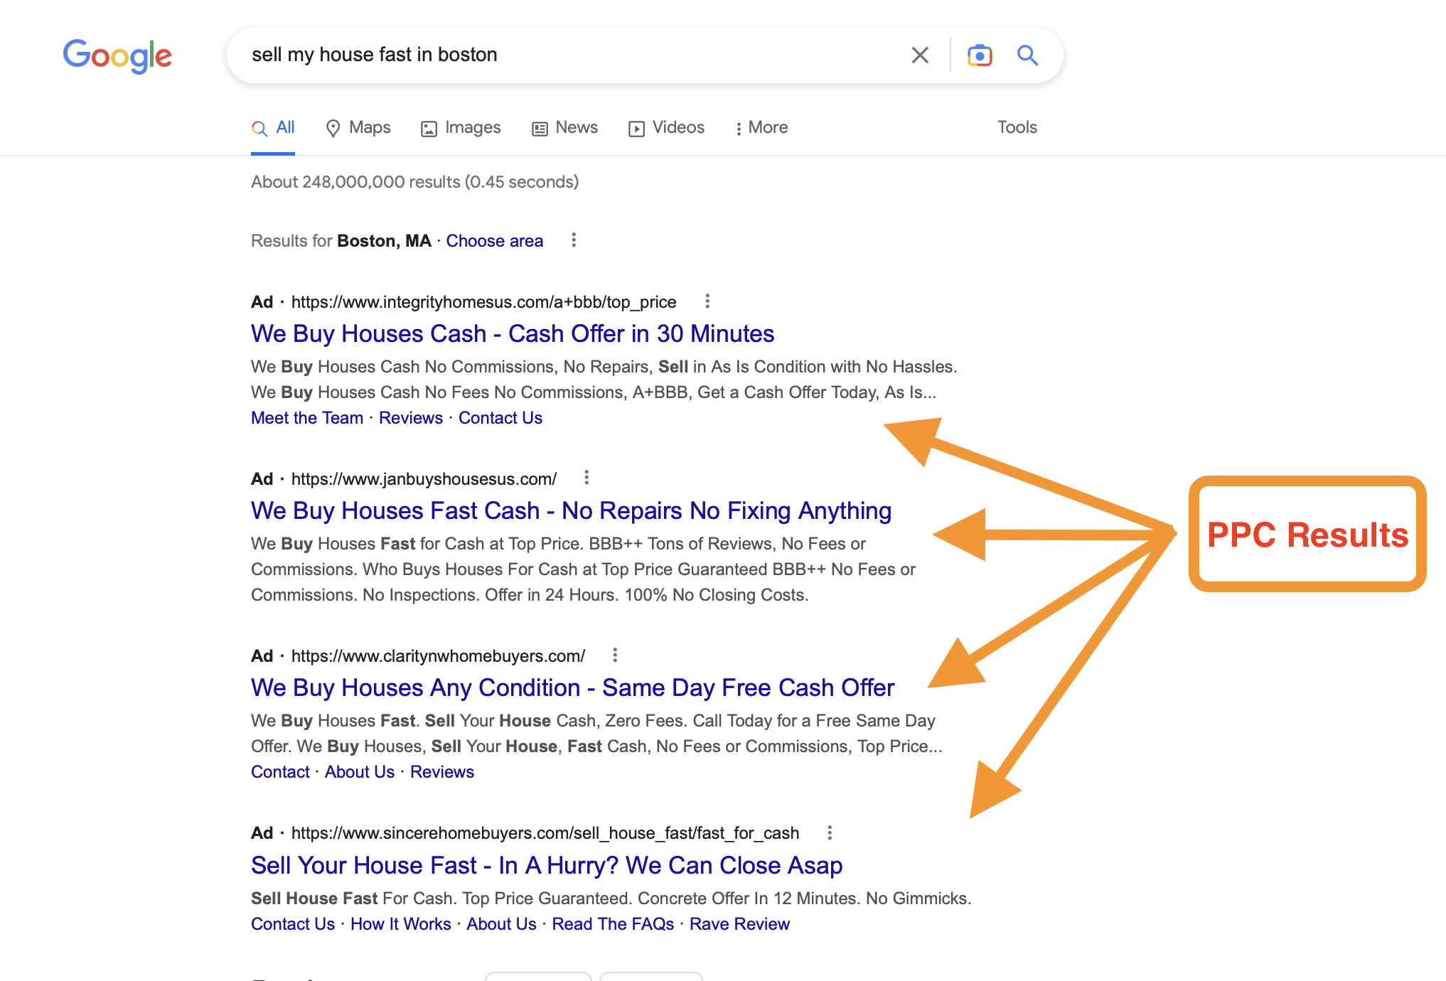This screenshot has width=1446, height=981.
Task: Open the Videos results tab
Action: click(667, 128)
